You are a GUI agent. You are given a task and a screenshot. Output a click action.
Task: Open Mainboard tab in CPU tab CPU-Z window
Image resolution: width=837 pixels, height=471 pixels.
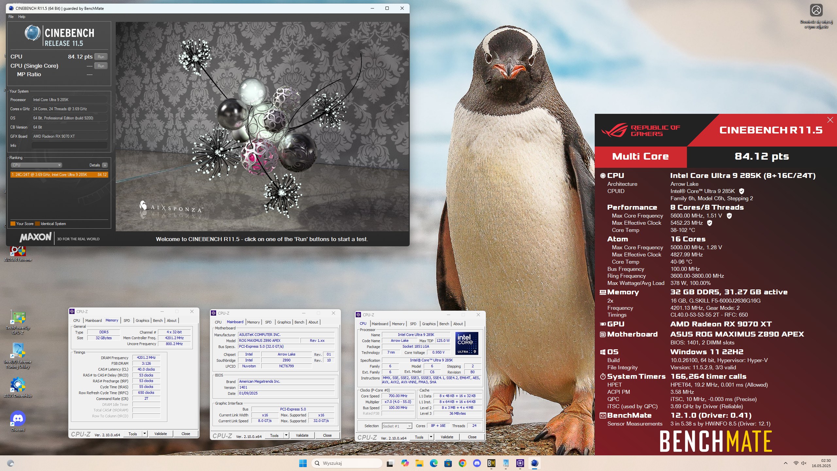(x=380, y=324)
